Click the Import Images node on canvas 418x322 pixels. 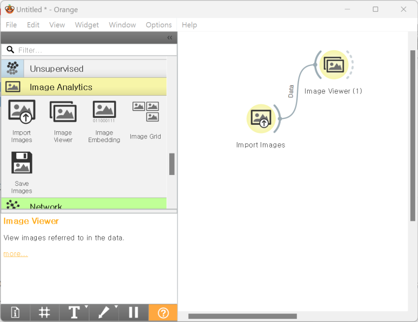(x=261, y=119)
